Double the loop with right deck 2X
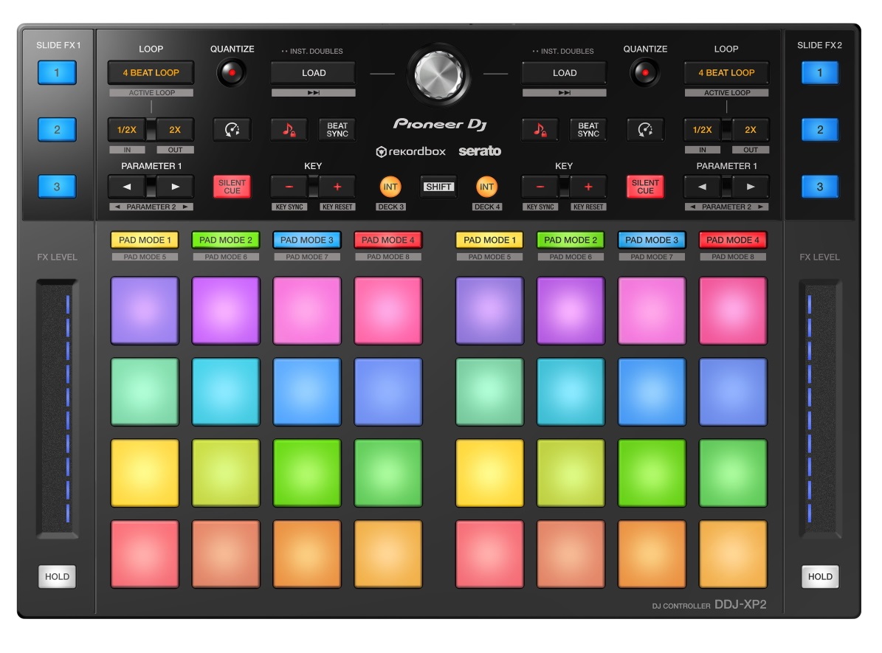882x653 pixels. point(751,130)
